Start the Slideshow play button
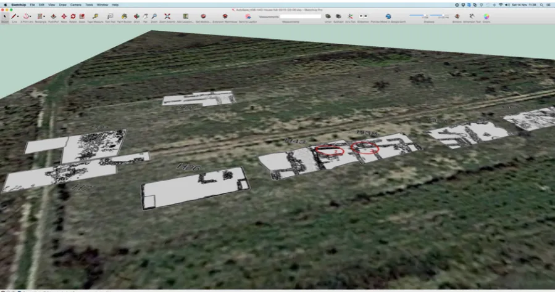The width and height of the screenshot is (555, 292). pyautogui.click(x=361, y=16)
